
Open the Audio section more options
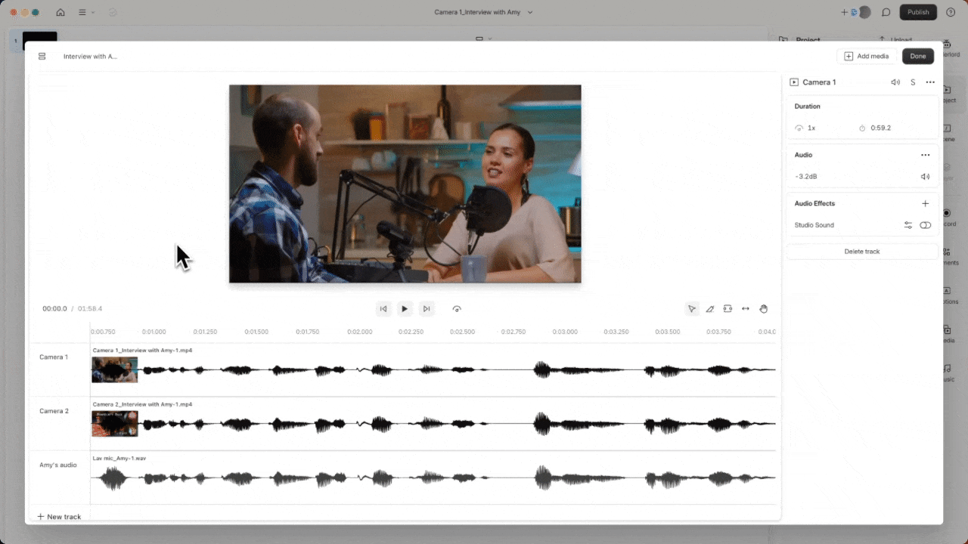925,155
